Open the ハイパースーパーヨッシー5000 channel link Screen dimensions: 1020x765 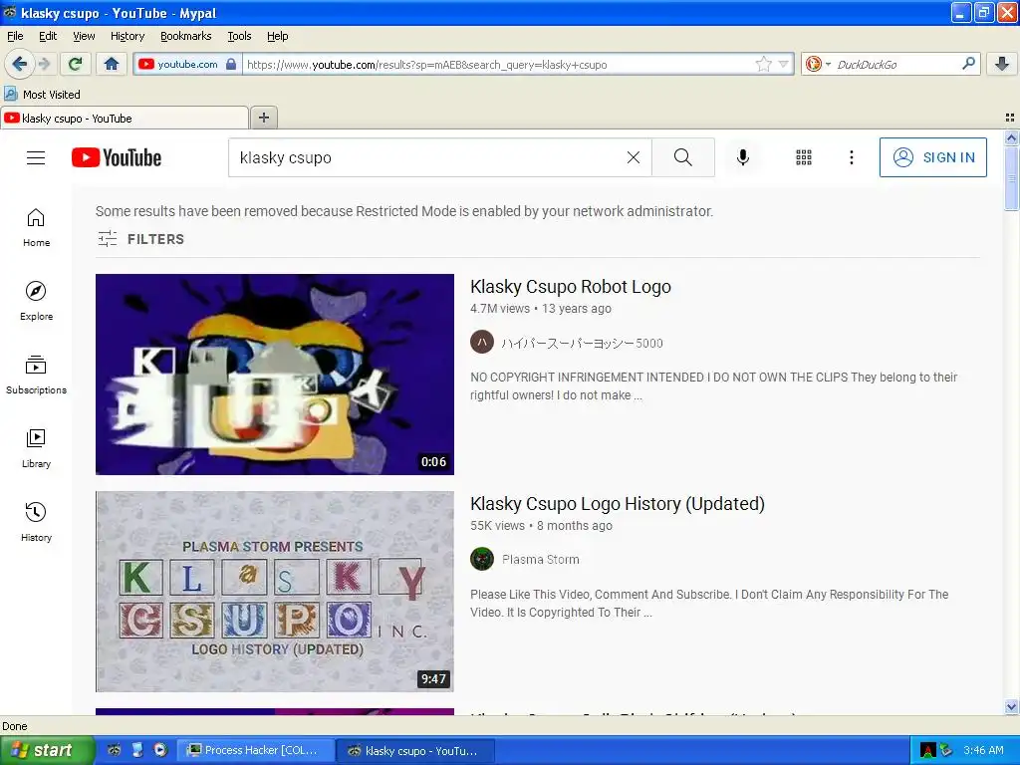(582, 343)
